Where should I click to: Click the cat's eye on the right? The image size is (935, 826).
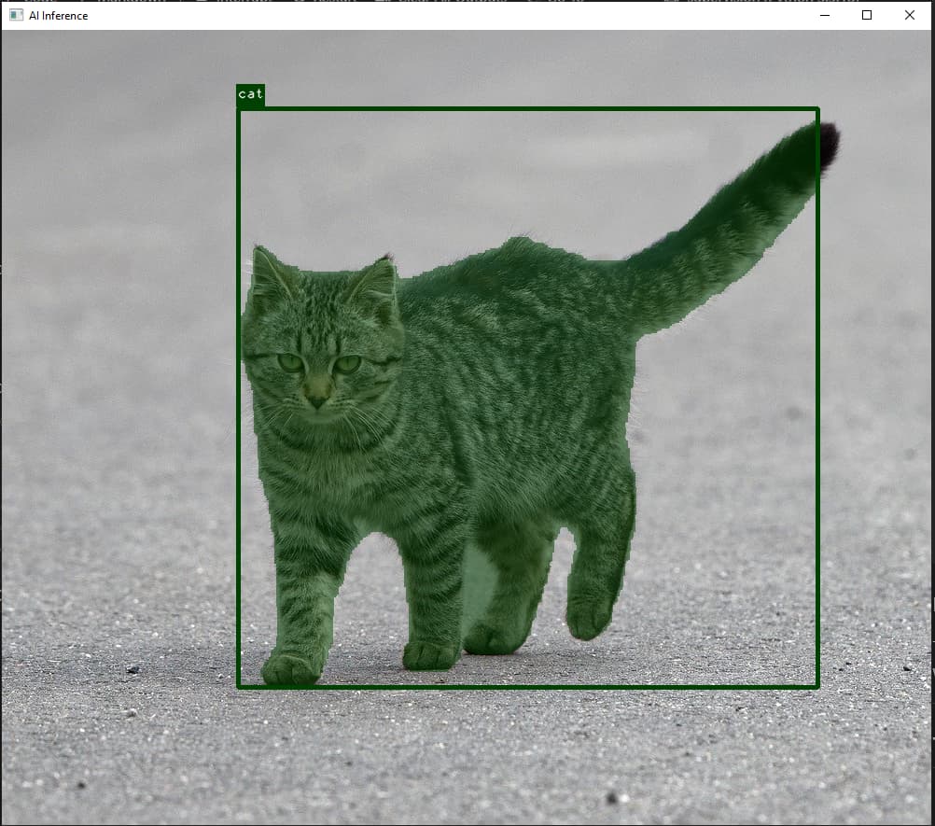coord(347,364)
